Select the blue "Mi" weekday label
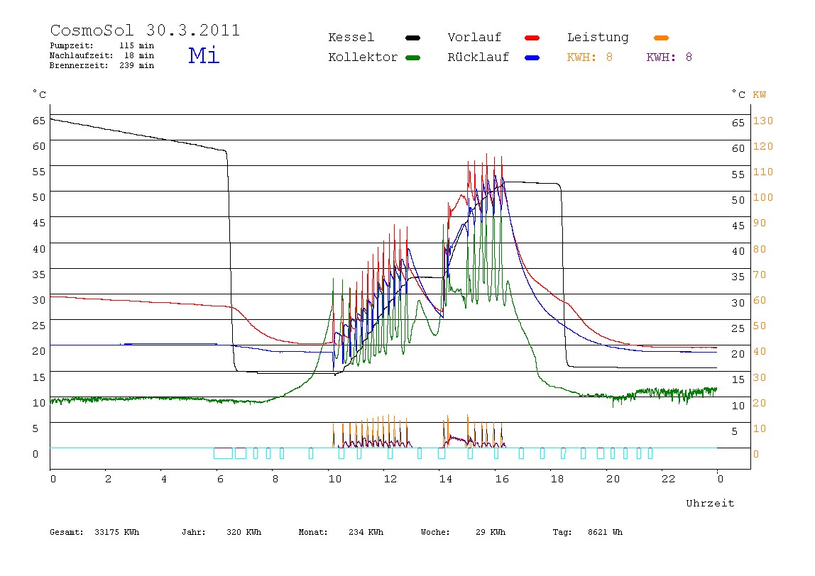Viewport: 815px width, 576px height. tap(204, 55)
